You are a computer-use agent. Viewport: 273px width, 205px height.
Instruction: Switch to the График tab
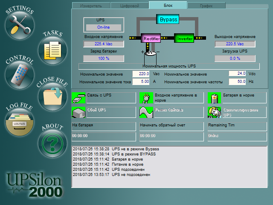206,6
